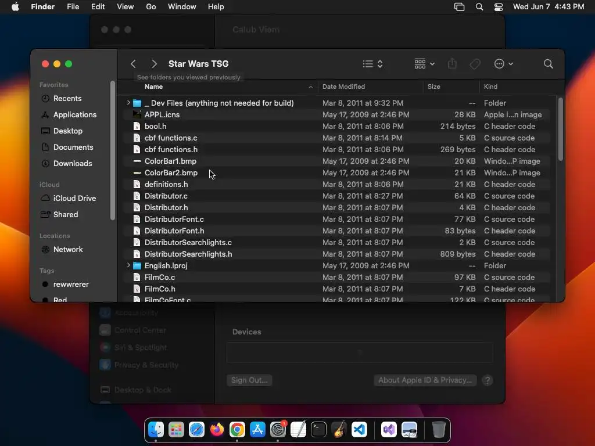The width and height of the screenshot is (595, 446).
Task: Open Firefox from the Dock
Action: coord(217,430)
